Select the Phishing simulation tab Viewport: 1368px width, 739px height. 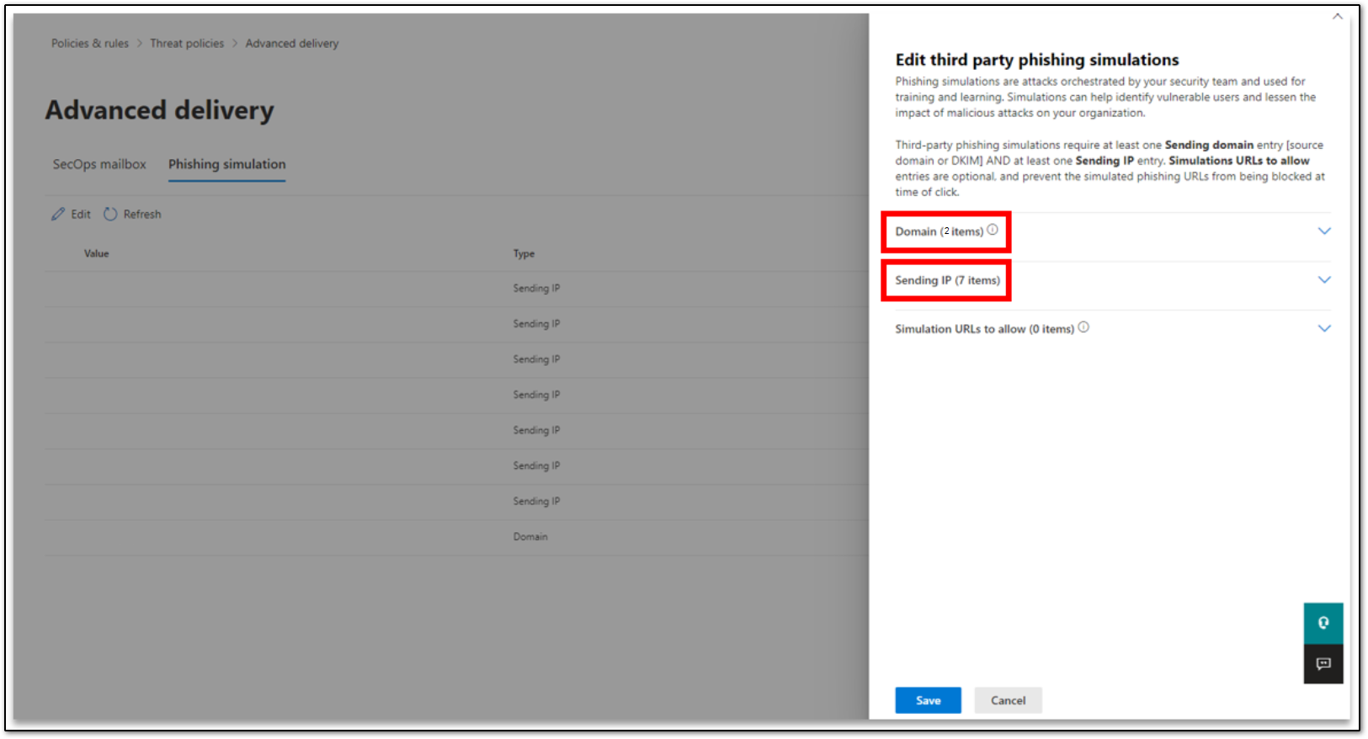(226, 164)
